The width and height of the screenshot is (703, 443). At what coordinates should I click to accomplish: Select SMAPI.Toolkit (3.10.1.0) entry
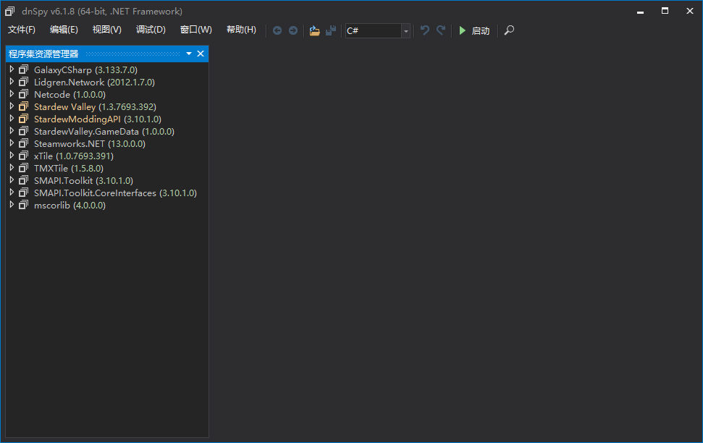coord(83,181)
